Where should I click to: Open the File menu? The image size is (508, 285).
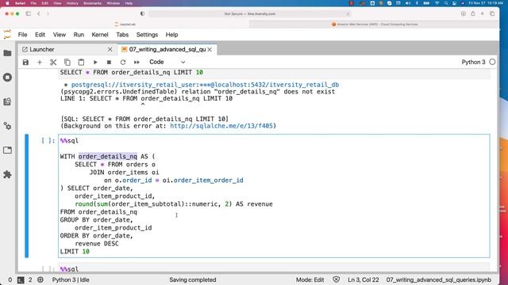coord(23,35)
